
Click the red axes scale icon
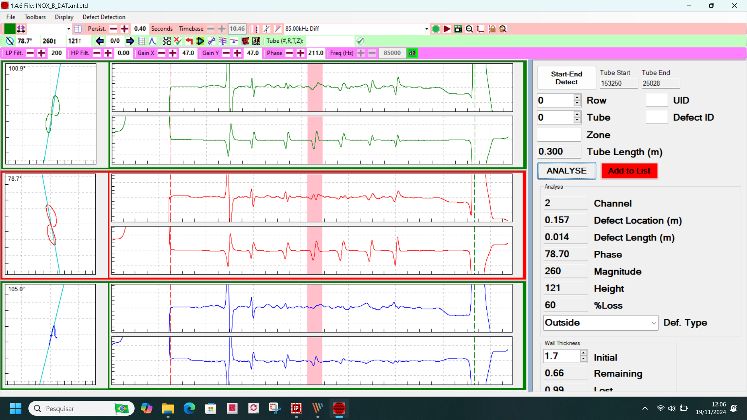click(x=480, y=29)
